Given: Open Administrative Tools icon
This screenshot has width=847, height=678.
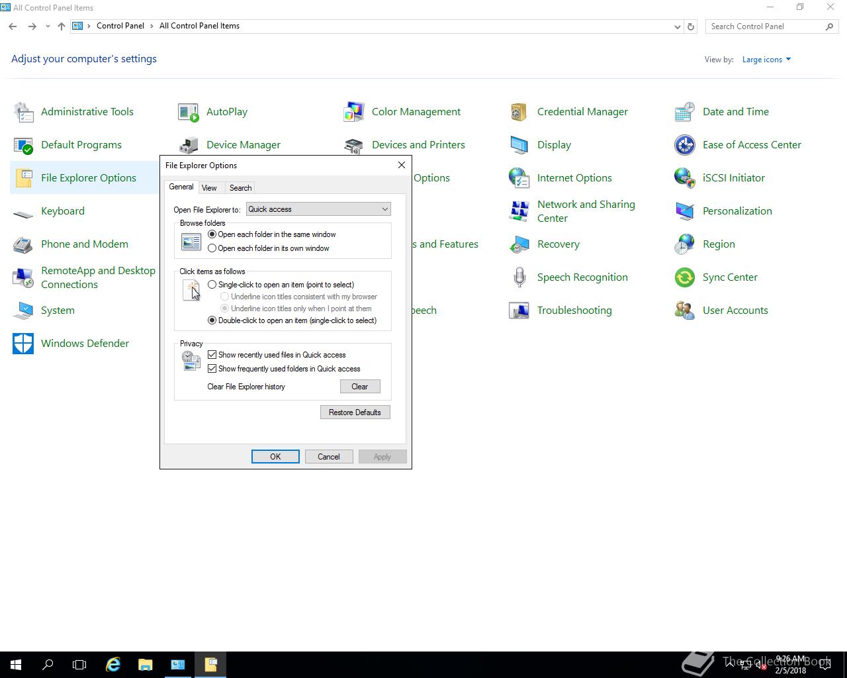Looking at the screenshot, I should (23, 112).
